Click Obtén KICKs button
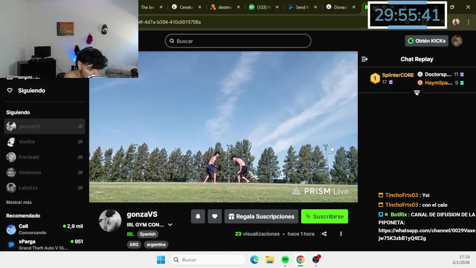The width and height of the screenshot is (476, 268). (427, 41)
